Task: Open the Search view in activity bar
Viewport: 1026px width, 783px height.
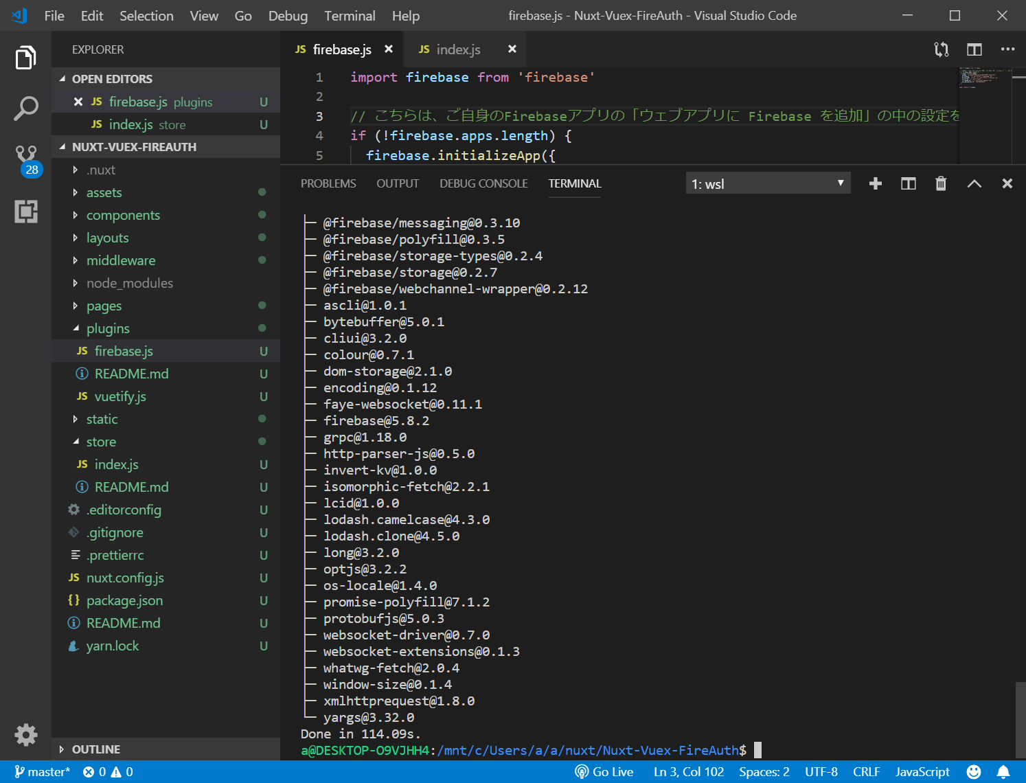Action: coord(25,109)
